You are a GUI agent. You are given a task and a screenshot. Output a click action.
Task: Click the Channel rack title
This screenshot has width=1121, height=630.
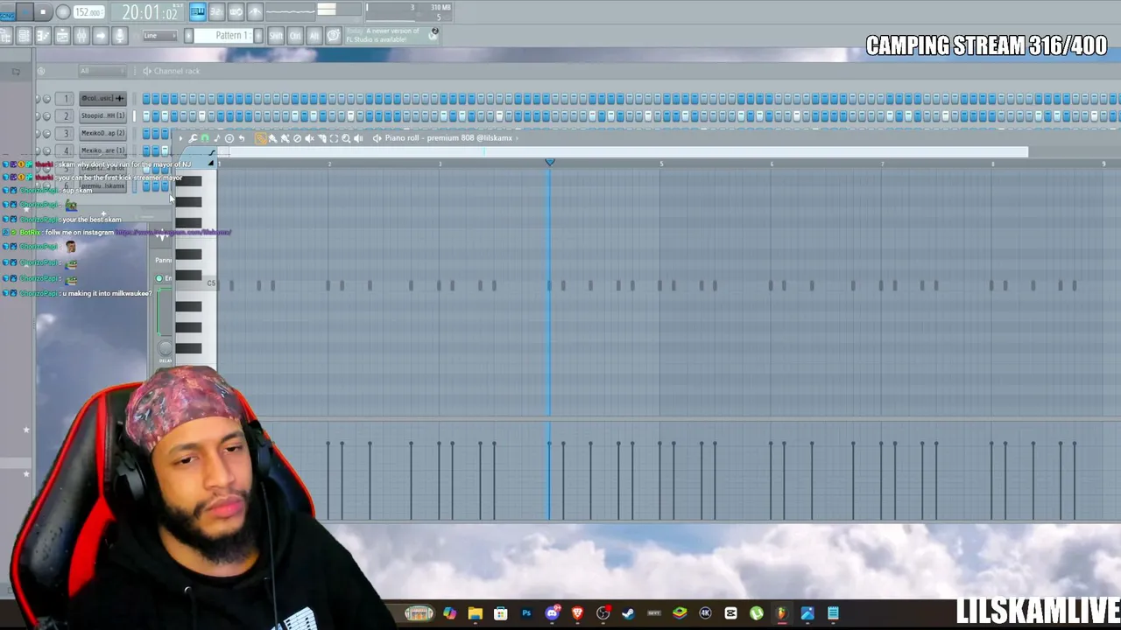[x=177, y=71]
